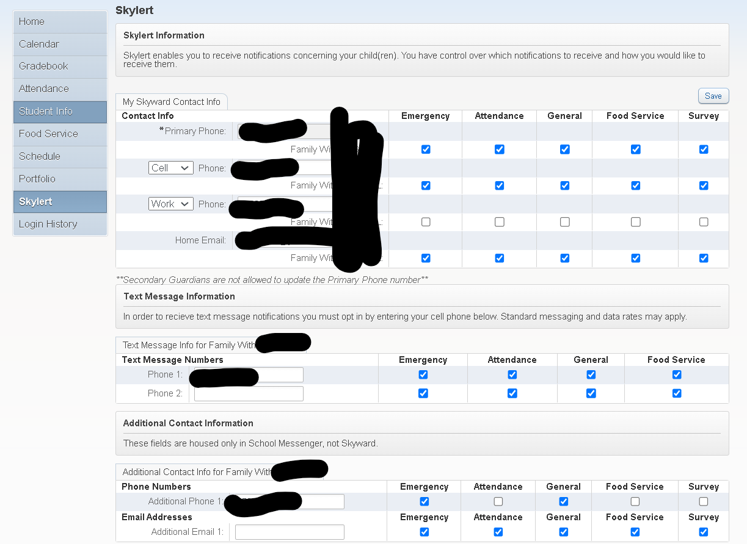This screenshot has height=544, width=747.
Task: Check General box for Work Phone row
Action: (x=565, y=222)
